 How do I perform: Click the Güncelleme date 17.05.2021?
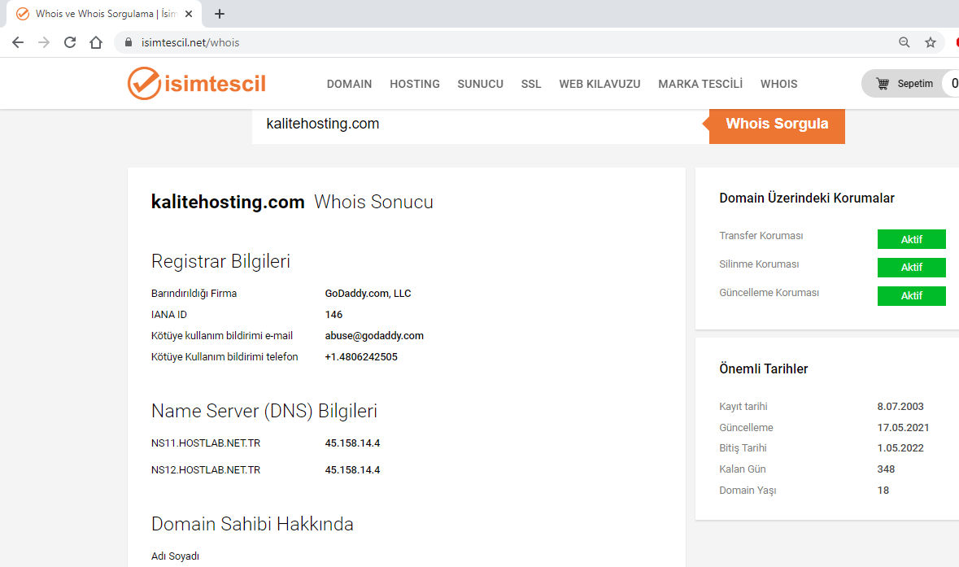903,428
